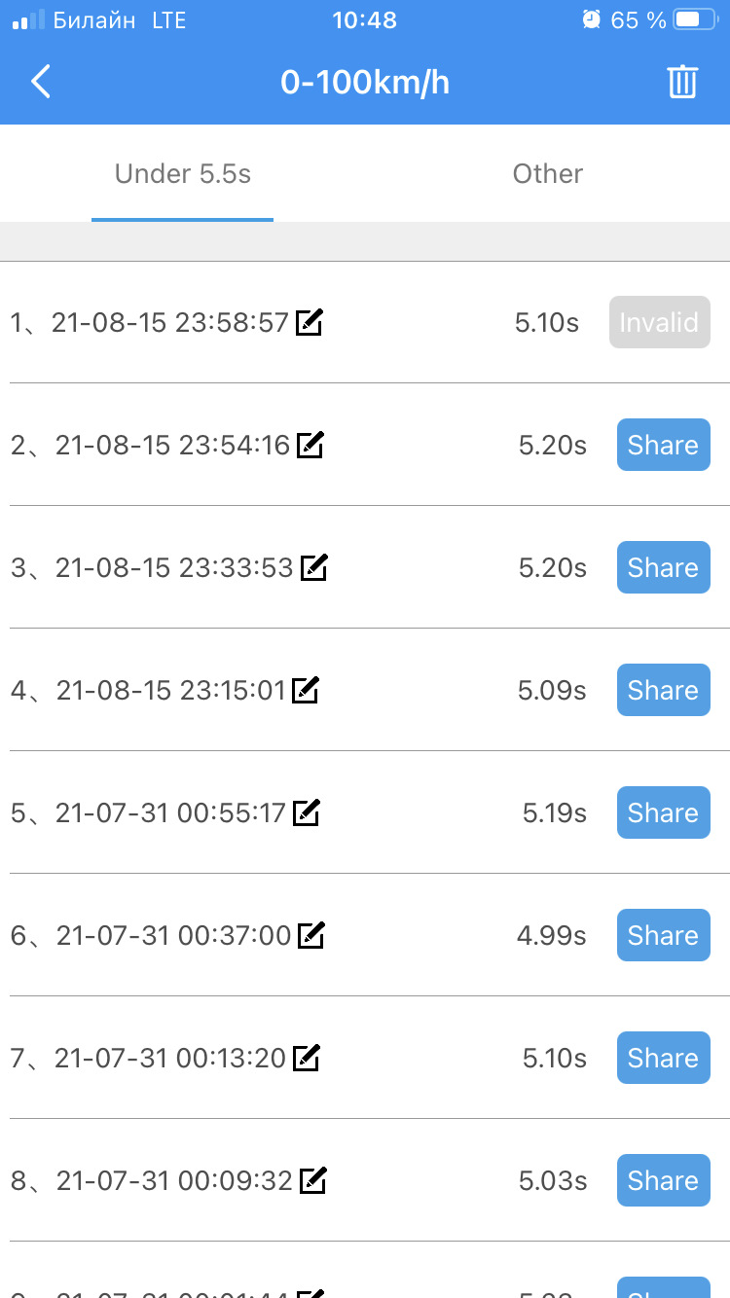Viewport: 730px width, 1298px height.
Task: Tap the grayed Invalid button
Action: (659, 322)
